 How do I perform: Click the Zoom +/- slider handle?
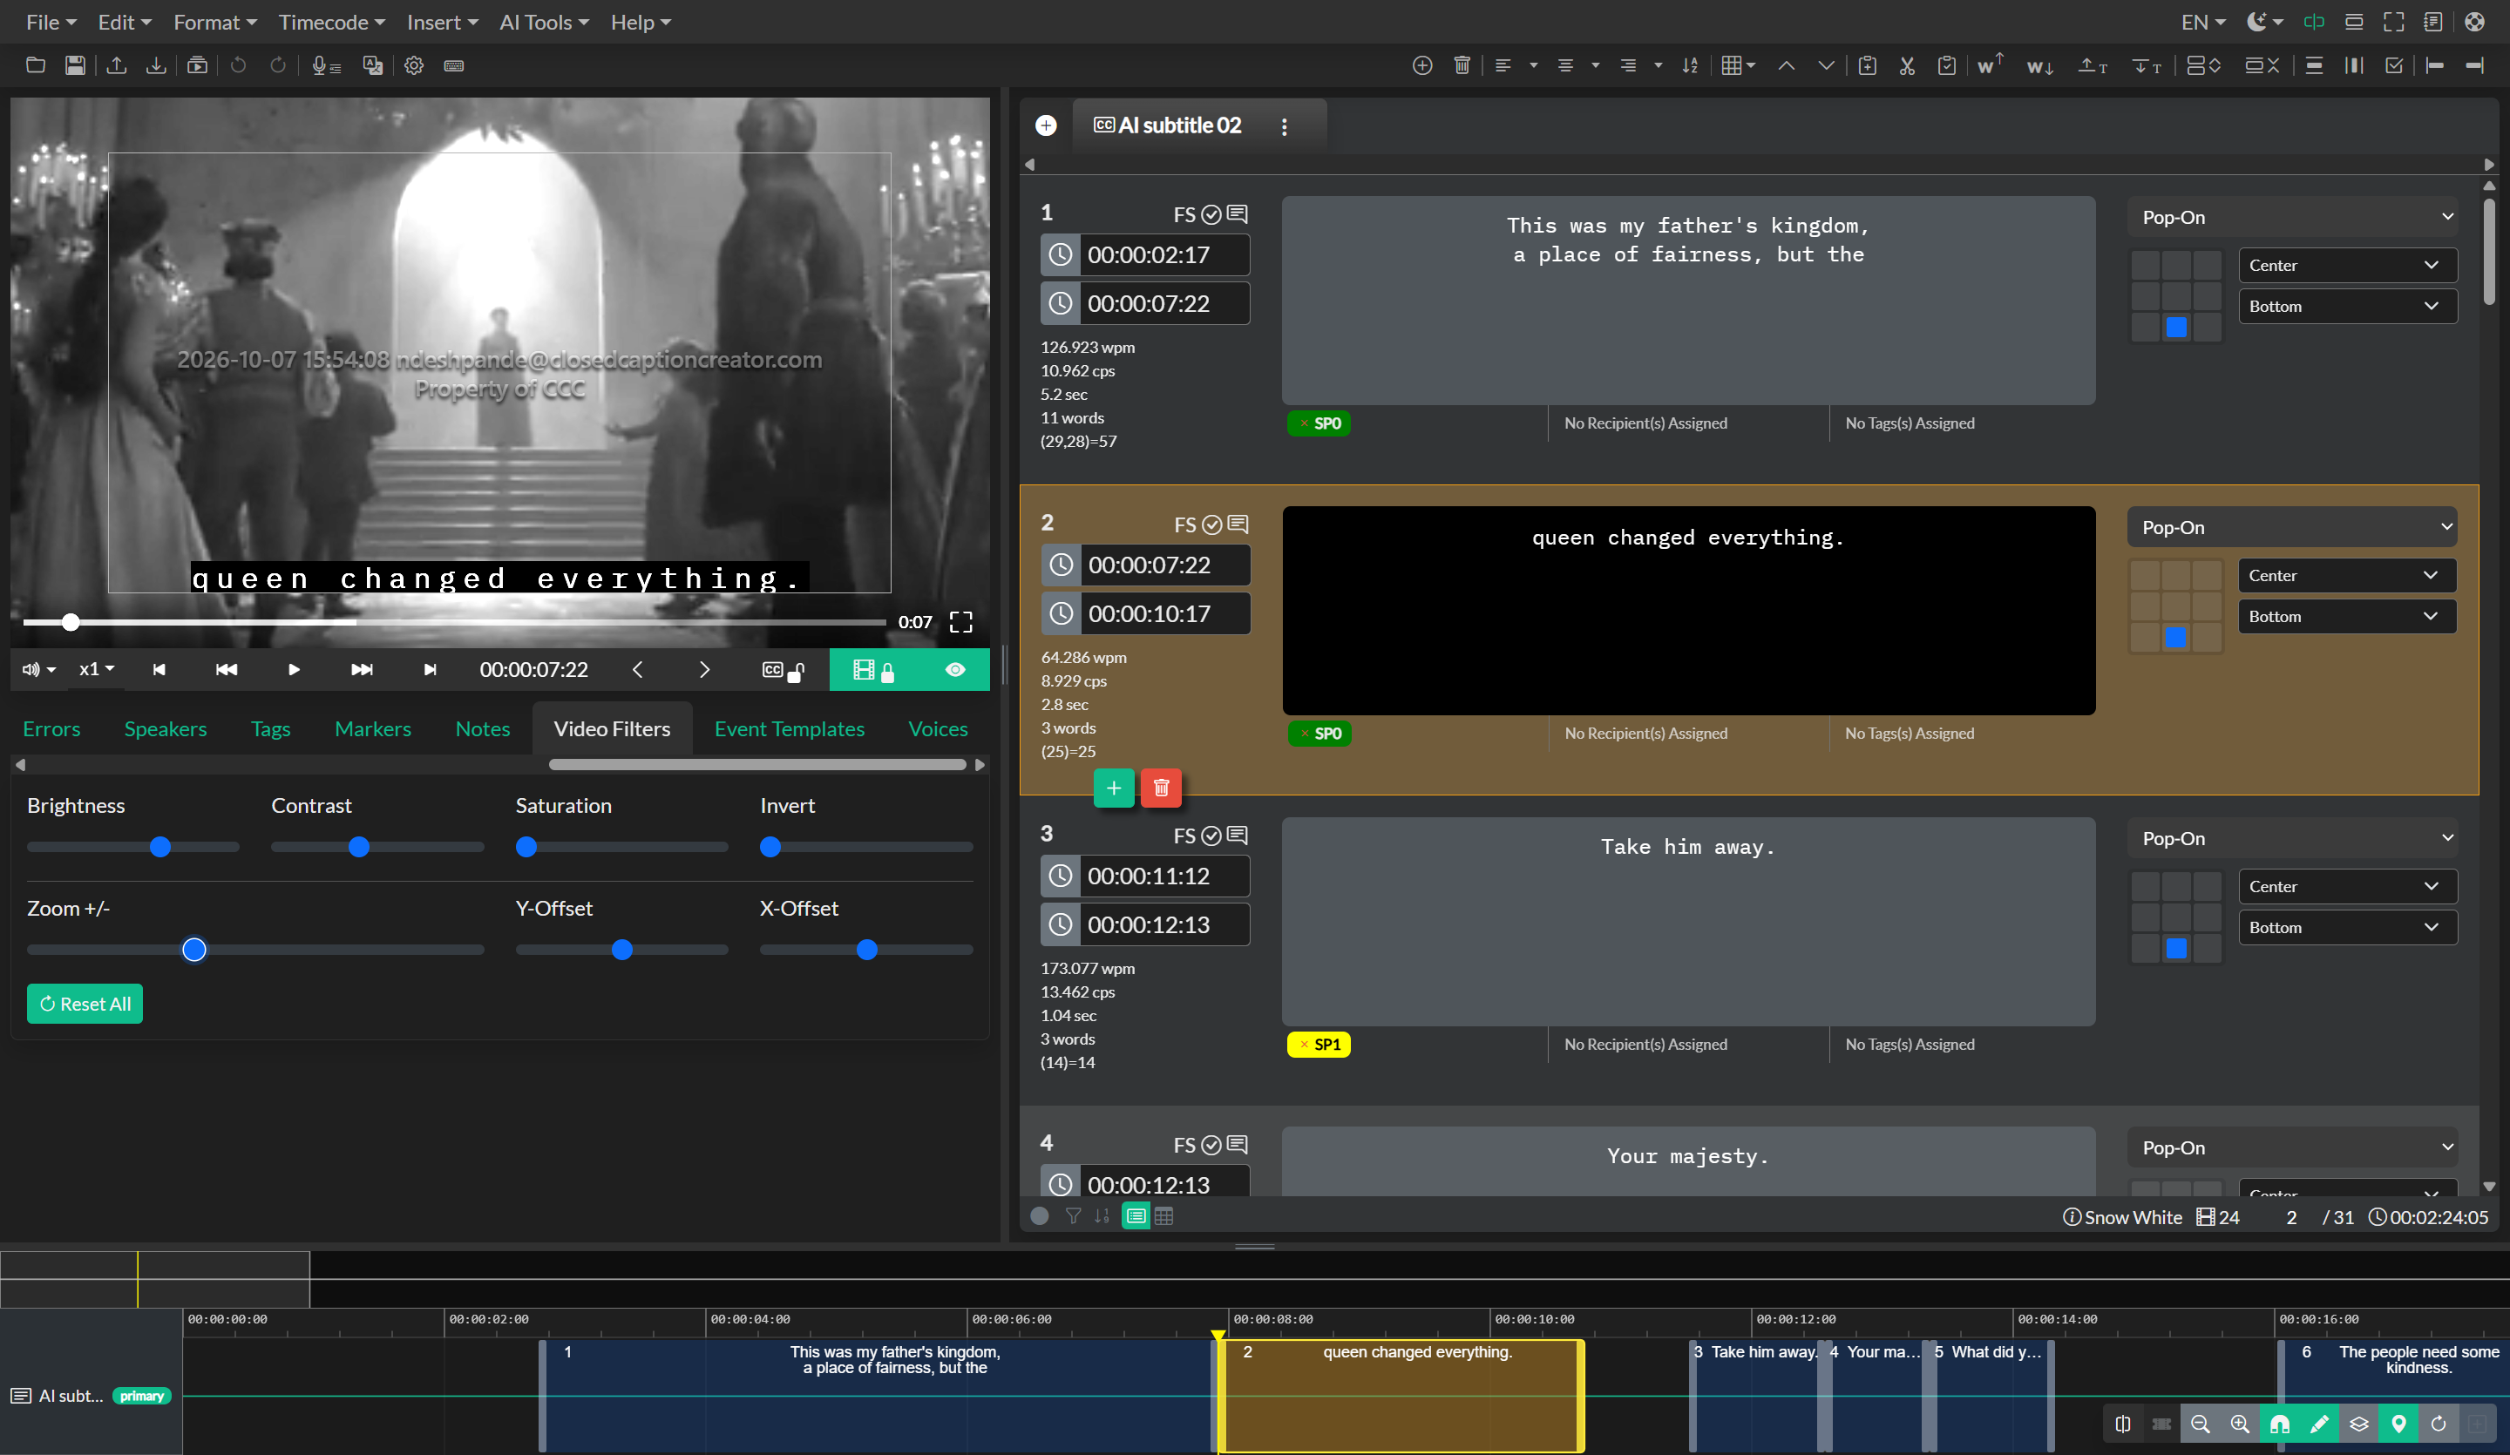194,950
